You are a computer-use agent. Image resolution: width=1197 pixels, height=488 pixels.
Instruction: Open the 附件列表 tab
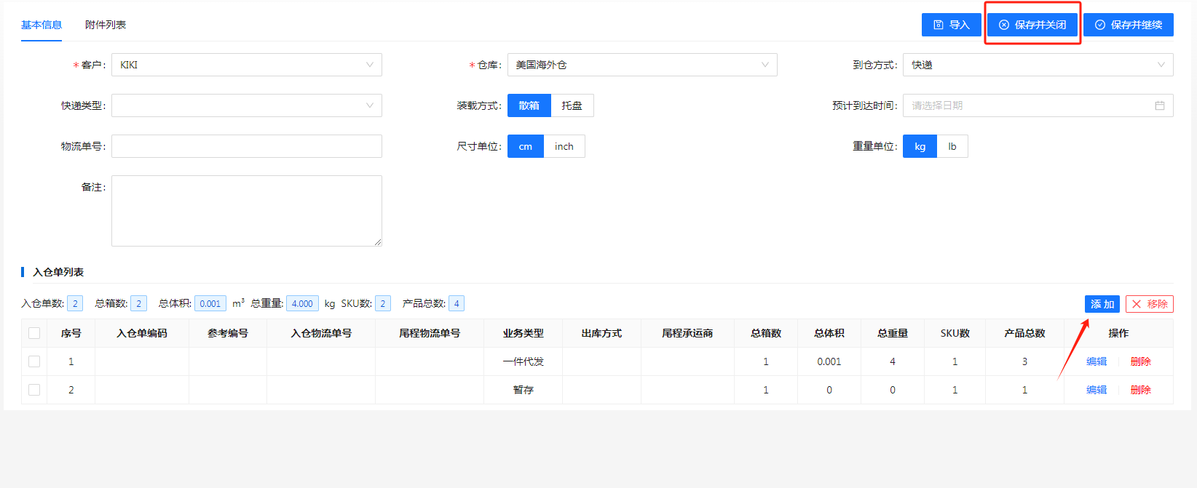(106, 25)
